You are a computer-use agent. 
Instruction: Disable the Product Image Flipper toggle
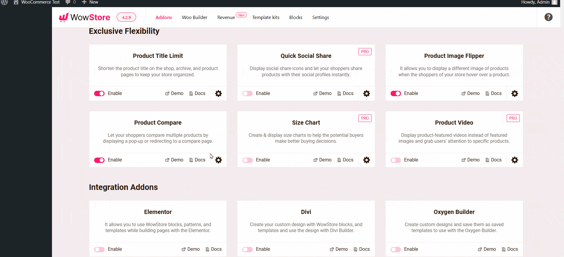coord(396,93)
